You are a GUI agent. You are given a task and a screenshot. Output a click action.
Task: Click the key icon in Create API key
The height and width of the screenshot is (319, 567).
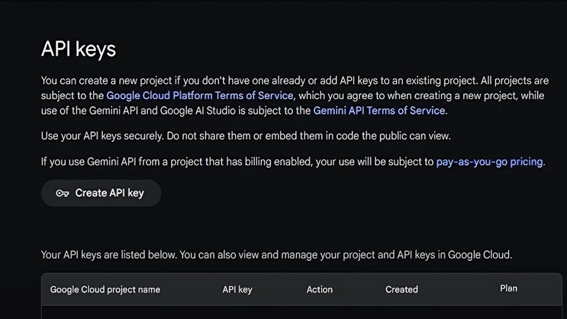62,193
